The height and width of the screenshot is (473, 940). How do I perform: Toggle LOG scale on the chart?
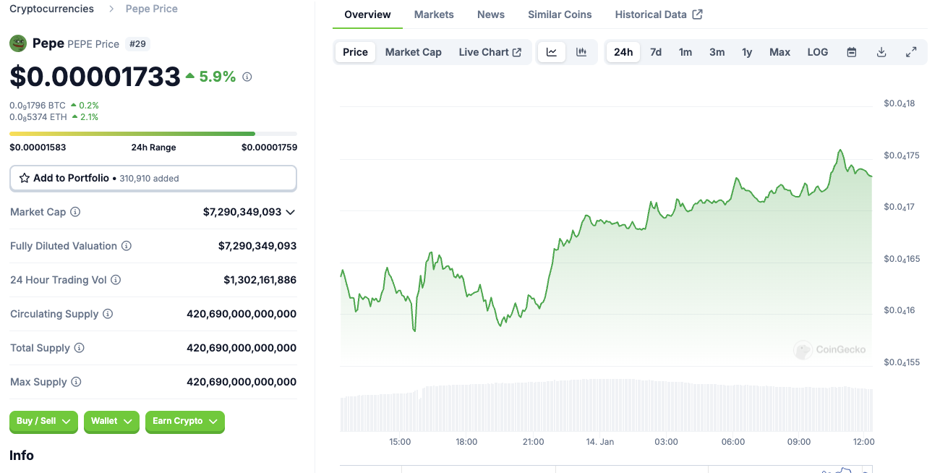click(x=818, y=52)
